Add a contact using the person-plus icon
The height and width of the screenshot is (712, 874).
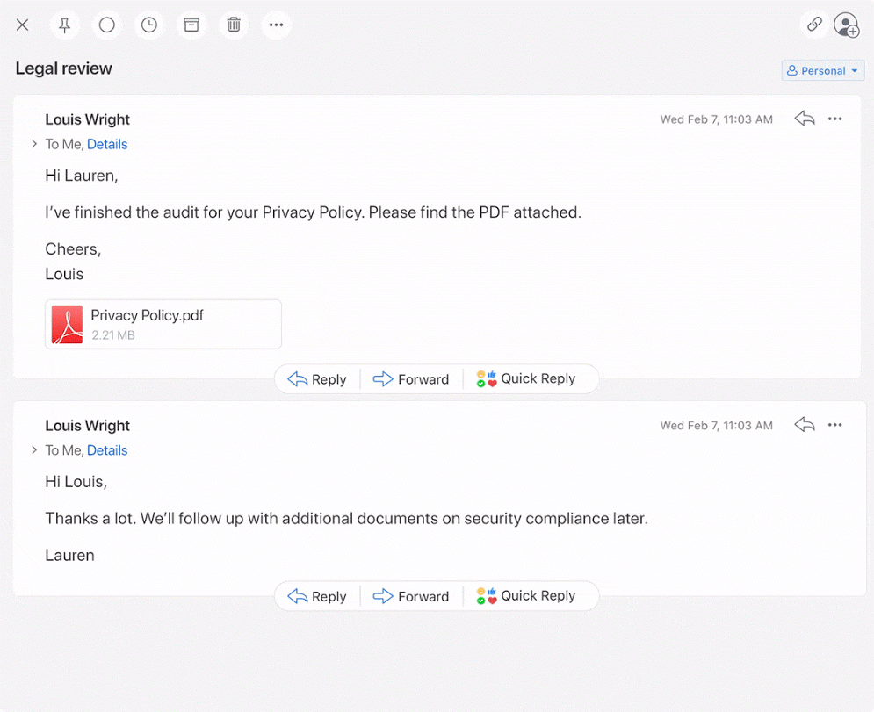[846, 25]
